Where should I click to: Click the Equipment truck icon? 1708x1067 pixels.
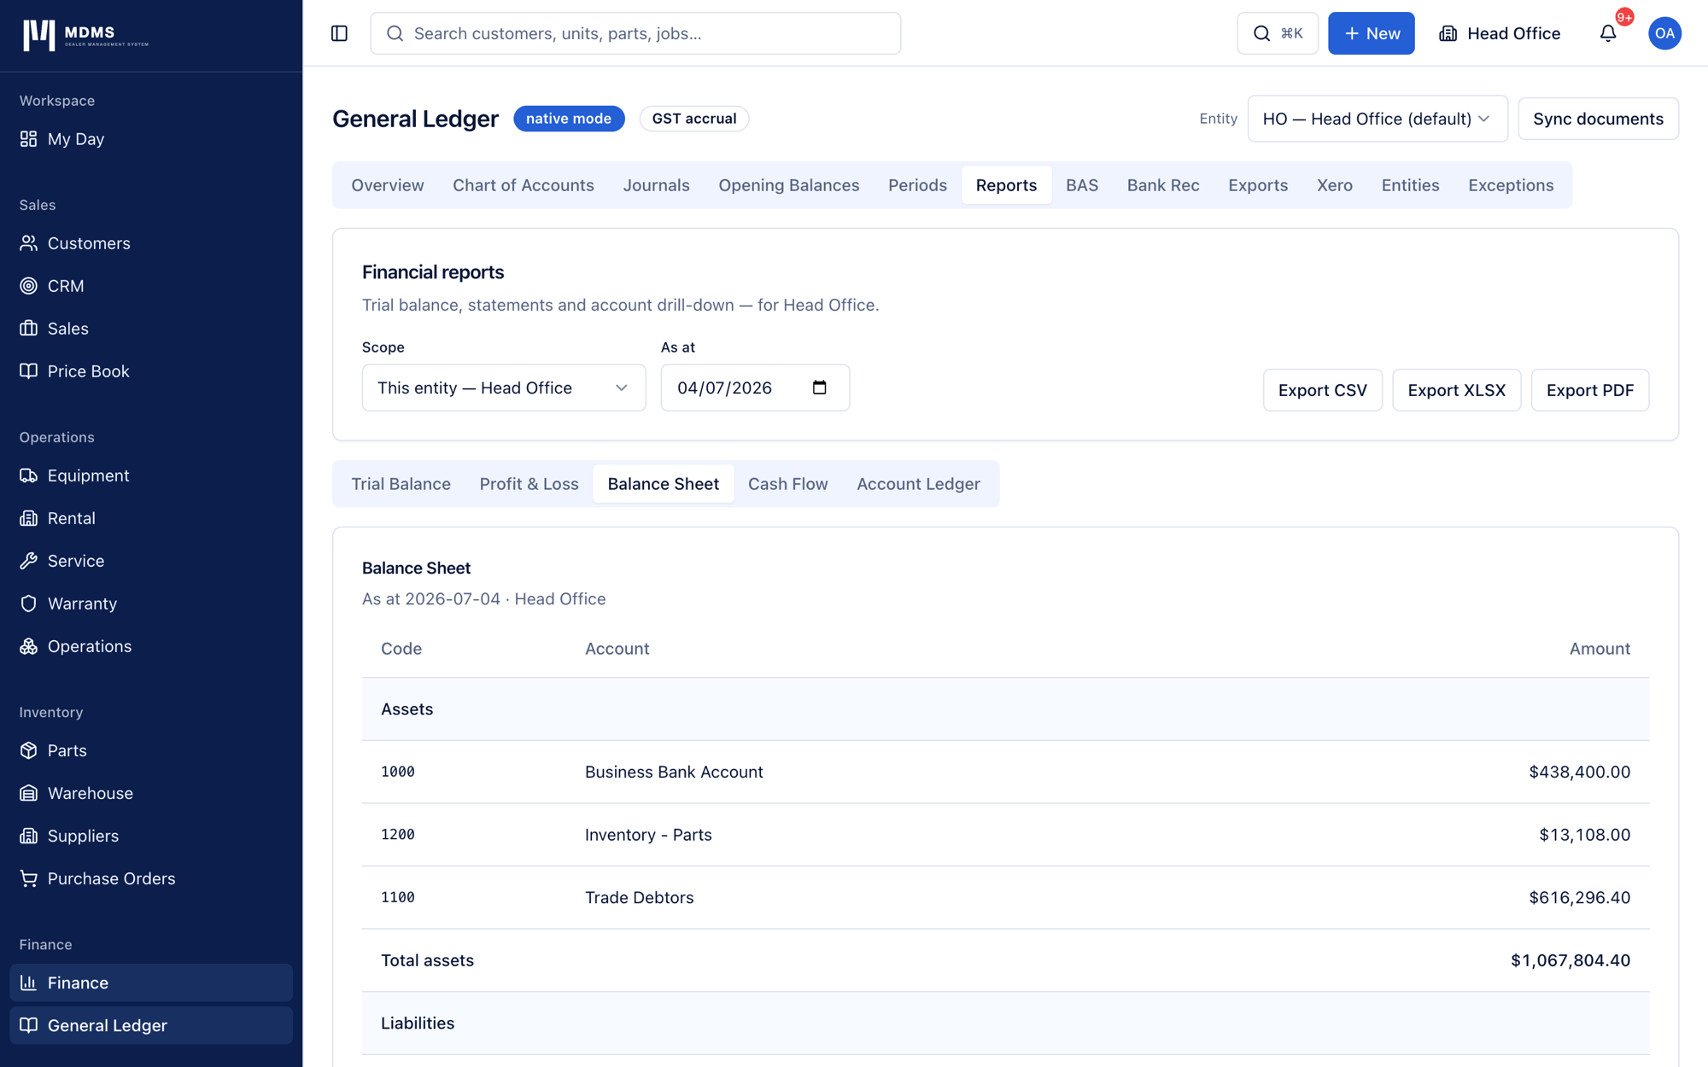click(x=29, y=475)
